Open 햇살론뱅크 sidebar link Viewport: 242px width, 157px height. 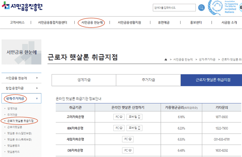pos(13,146)
